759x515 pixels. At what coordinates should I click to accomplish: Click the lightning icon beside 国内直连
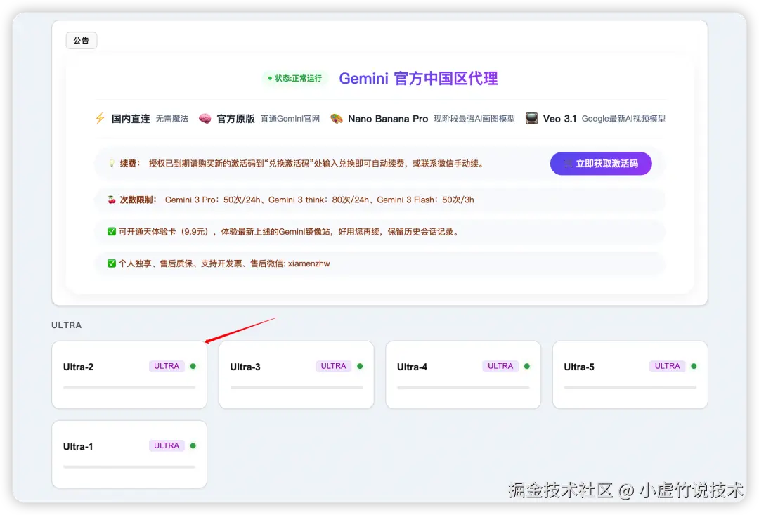[x=101, y=118]
